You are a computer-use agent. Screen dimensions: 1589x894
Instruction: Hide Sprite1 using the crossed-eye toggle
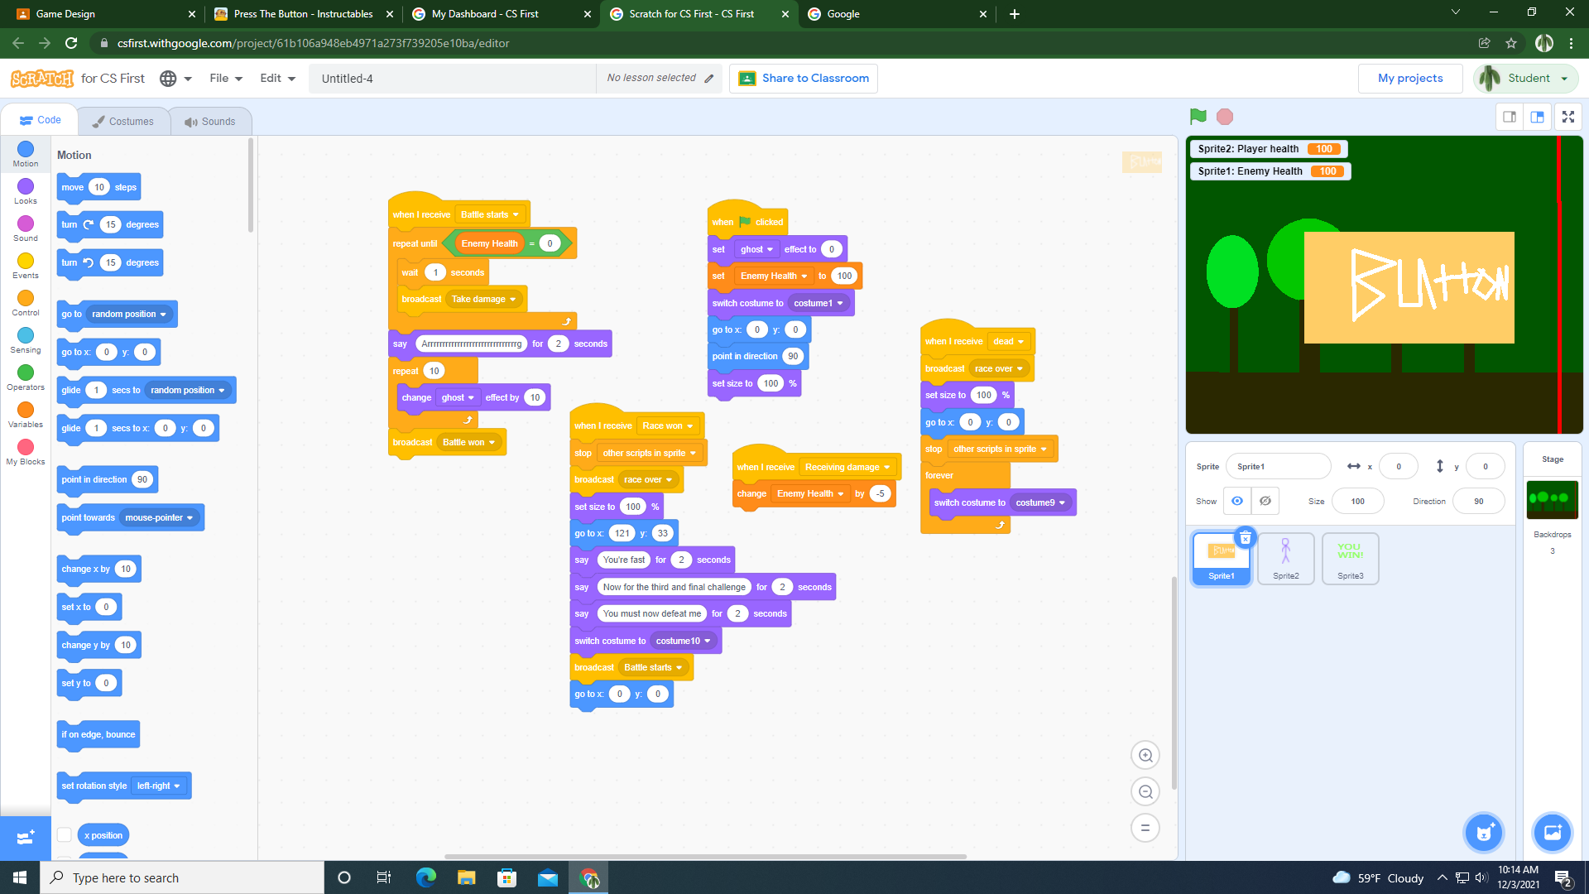coord(1265,501)
